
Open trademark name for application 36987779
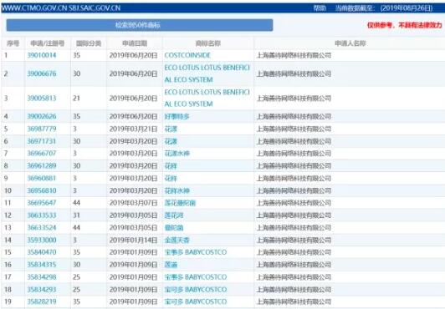point(171,129)
